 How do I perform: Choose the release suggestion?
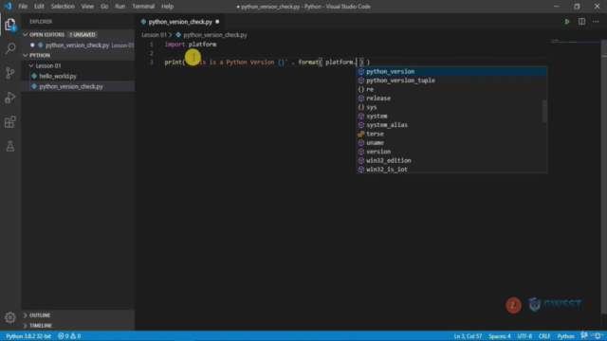451,99
